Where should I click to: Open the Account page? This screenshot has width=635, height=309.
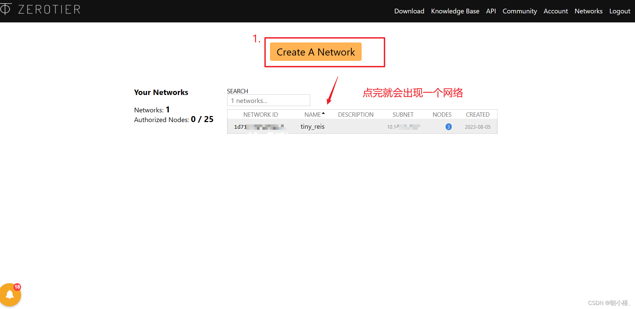point(556,11)
